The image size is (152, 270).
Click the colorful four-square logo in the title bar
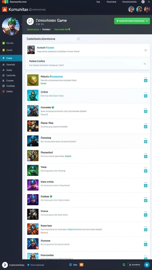pos(5,2)
